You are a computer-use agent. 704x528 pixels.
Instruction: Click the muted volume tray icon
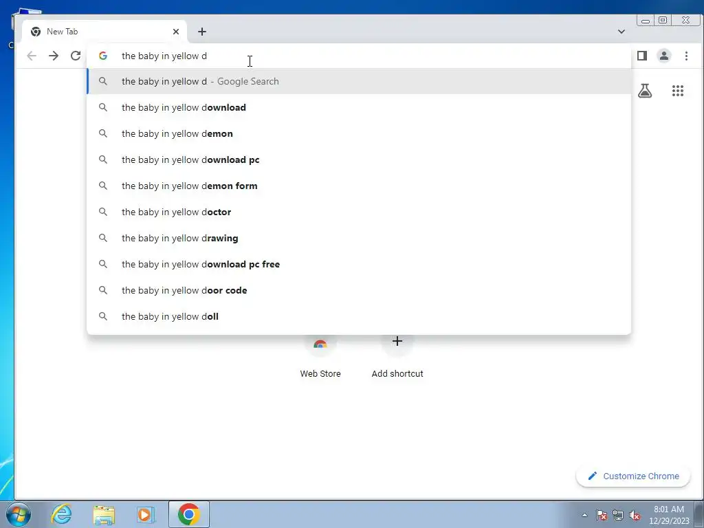tap(635, 515)
